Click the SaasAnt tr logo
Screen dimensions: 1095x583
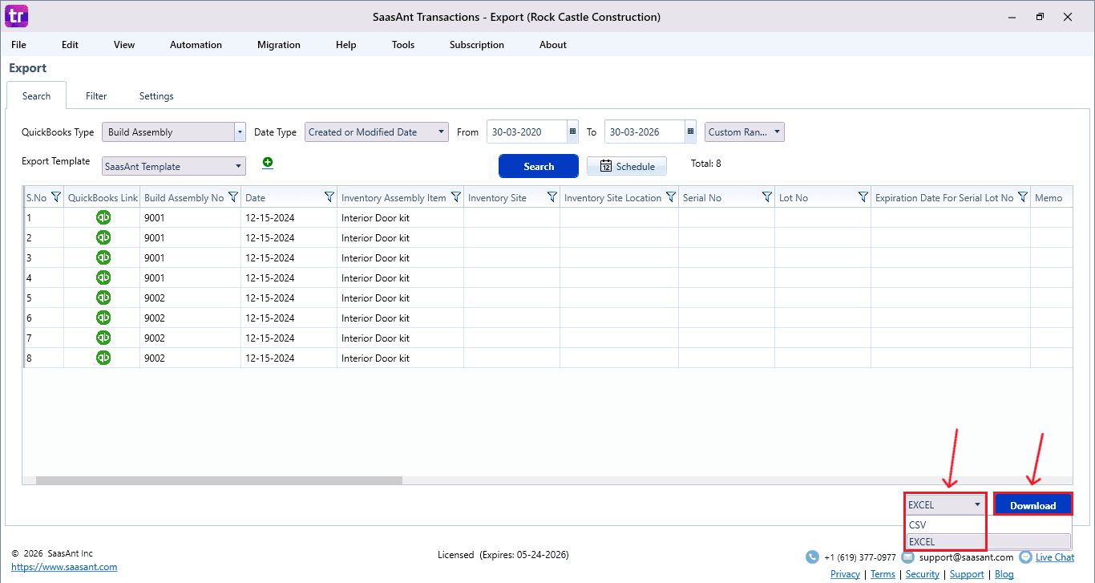[15, 16]
